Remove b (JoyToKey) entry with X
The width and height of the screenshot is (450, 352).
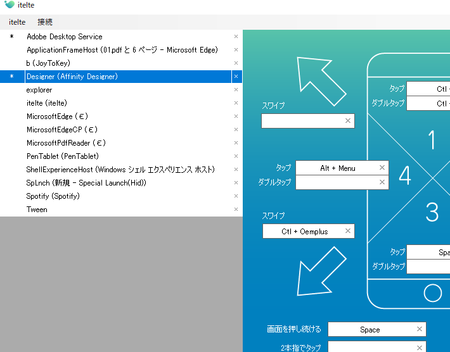(236, 63)
